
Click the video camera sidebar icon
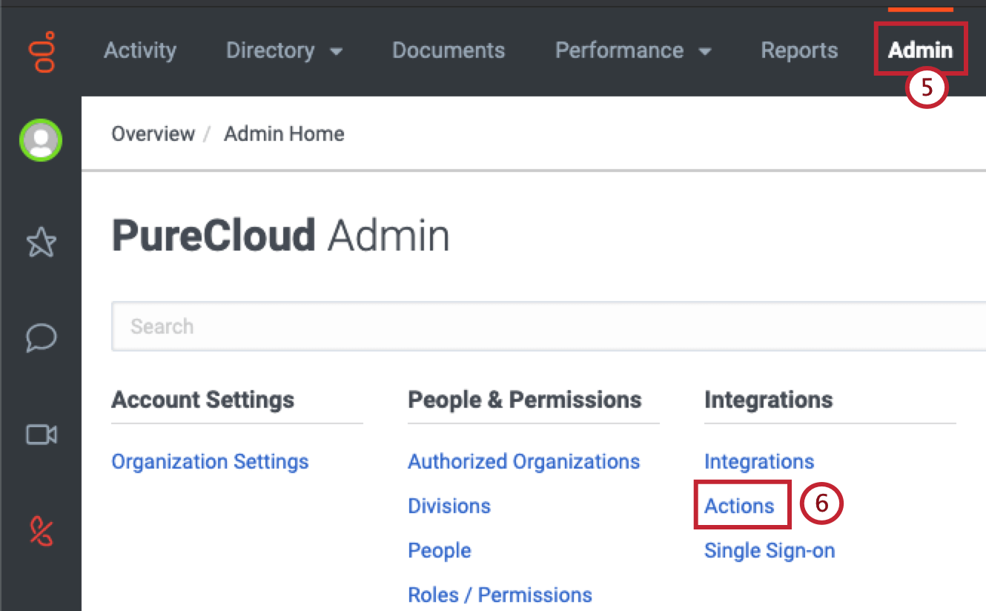(40, 435)
